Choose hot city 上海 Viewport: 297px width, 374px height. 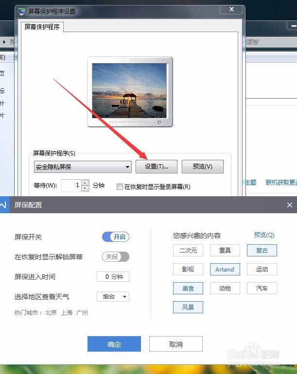click(67, 312)
